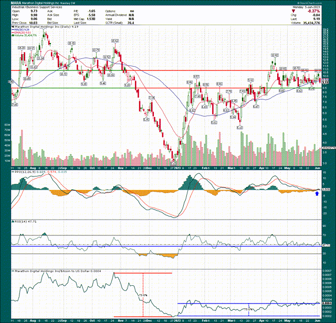
Task: Click the bold 0.0004 ratio tag on right axis
Action: coord(327,304)
